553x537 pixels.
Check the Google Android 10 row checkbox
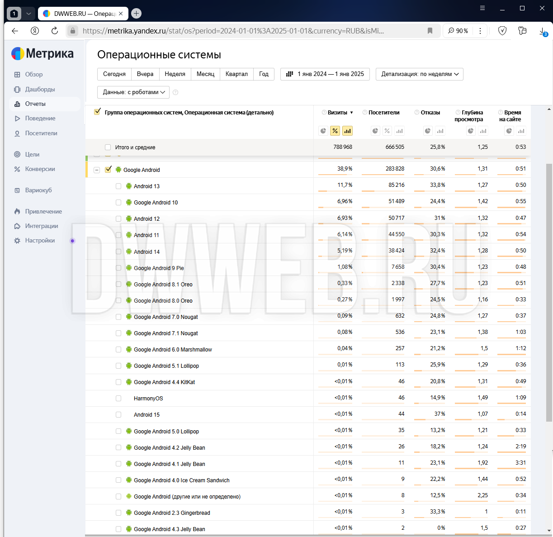coord(118,202)
